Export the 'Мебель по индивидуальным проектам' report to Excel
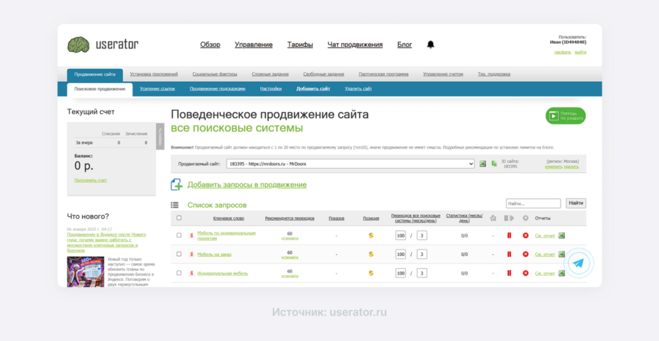659x341 pixels. 561,235
